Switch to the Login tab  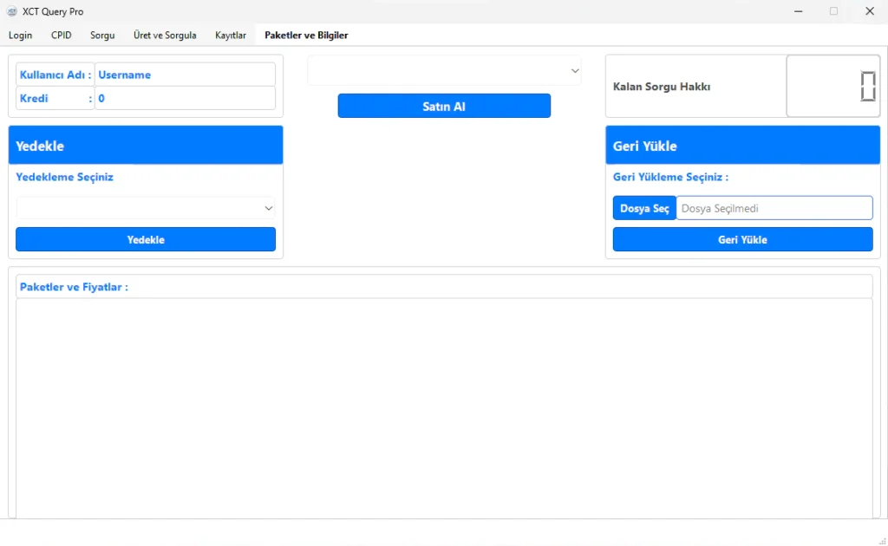[x=20, y=36]
